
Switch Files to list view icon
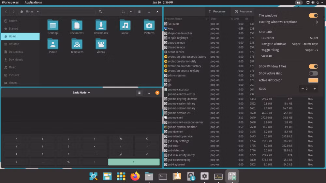tap(124, 12)
